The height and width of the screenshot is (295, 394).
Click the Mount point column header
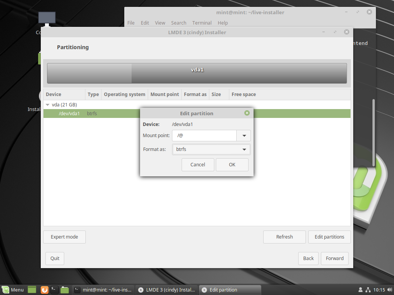point(165,94)
